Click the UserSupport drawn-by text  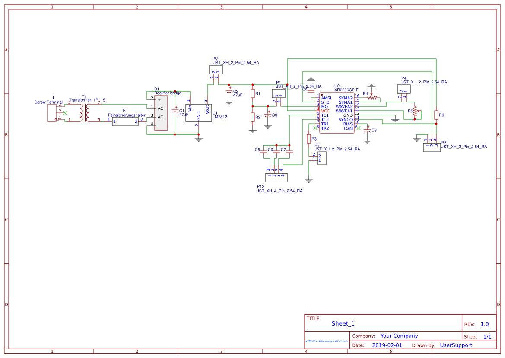(456, 345)
